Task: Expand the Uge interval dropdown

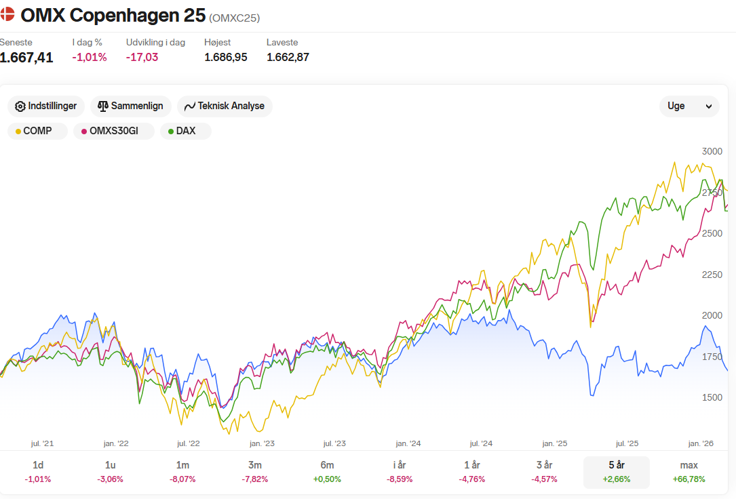Action: [x=689, y=106]
